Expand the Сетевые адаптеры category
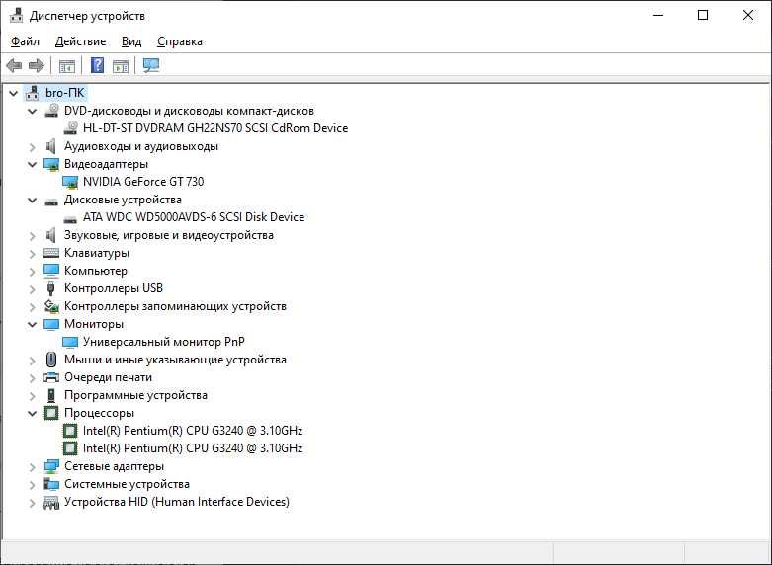This screenshot has height=565, width=772. (32, 466)
